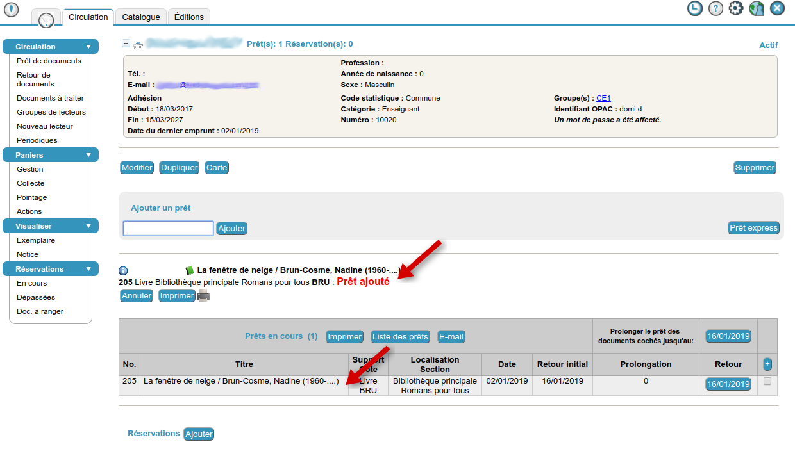Tick the checkbox for loan 205
The image size is (795, 449).
[x=767, y=381]
